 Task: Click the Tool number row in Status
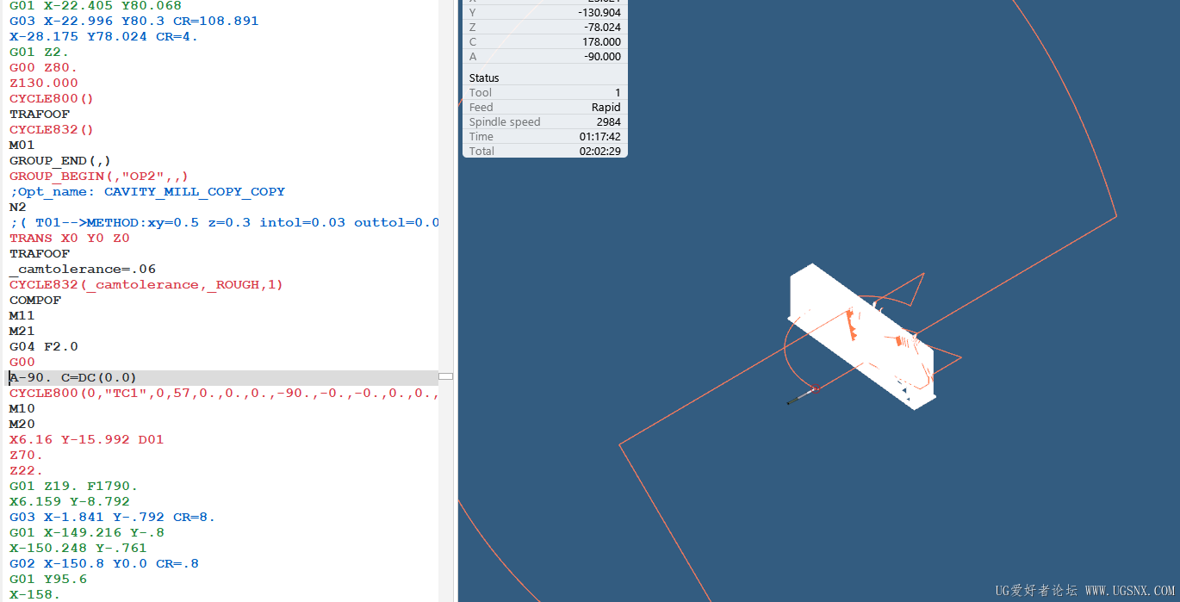(x=544, y=92)
